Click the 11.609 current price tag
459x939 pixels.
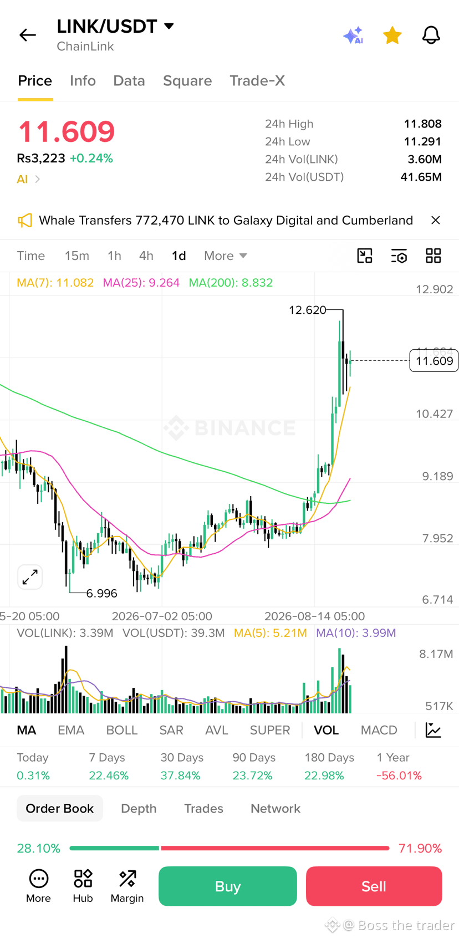434,361
